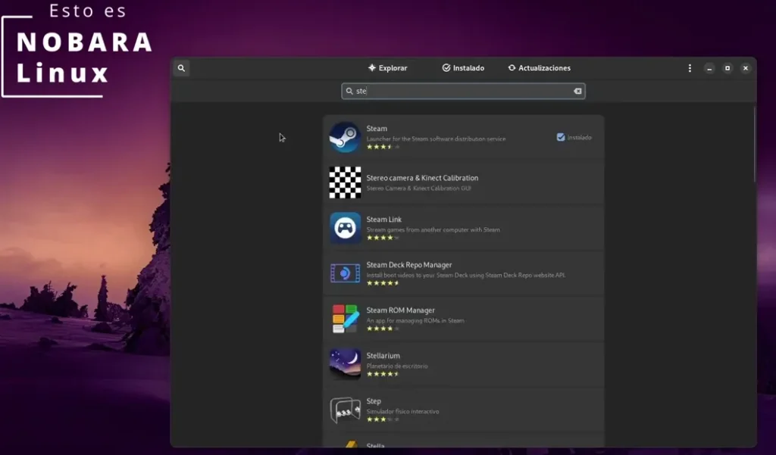
Task: Open the Stellarium night sky icon
Action: [x=345, y=364]
